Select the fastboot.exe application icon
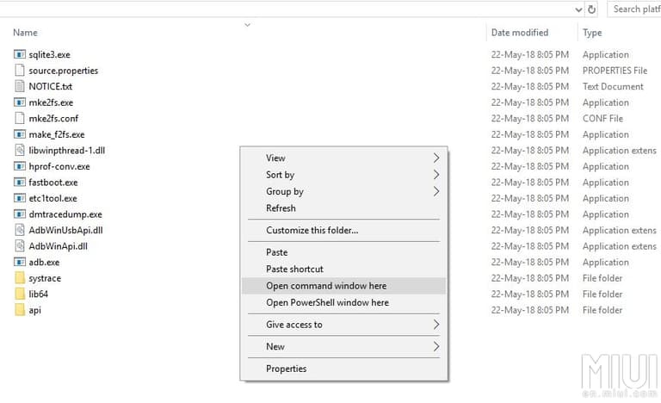This screenshot has width=661, height=403. click(21, 183)
